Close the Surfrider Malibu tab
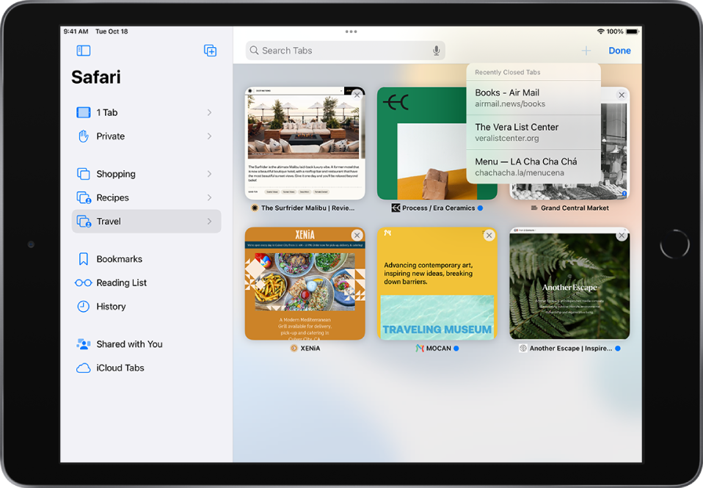Screen dimensions: 703x488 [357, 95]
